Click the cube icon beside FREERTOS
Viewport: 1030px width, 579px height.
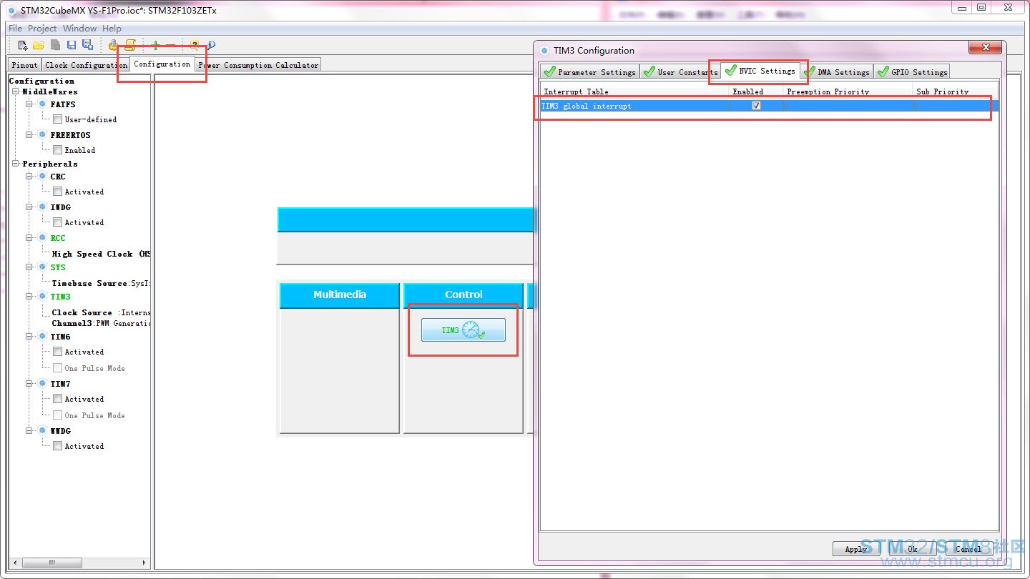[42, 135]
